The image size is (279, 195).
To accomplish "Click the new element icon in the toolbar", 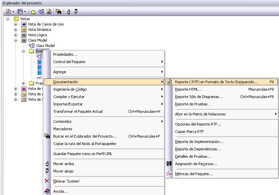I will (49, 12).
